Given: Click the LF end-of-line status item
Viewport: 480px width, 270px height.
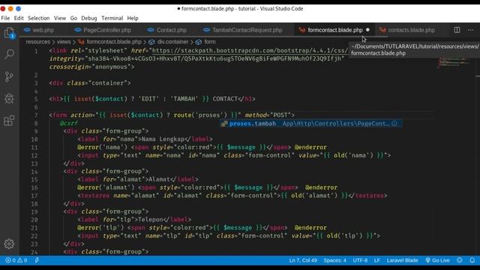Looking at the screenshot, I should [x=376, y=260].
